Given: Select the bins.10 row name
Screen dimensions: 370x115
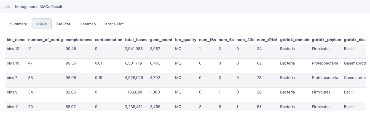Looking at the screenshot, I should pyautogui.click(x=13, y=63).
